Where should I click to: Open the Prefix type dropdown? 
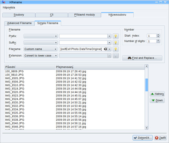pyautogui.click(x=41, y=36)
